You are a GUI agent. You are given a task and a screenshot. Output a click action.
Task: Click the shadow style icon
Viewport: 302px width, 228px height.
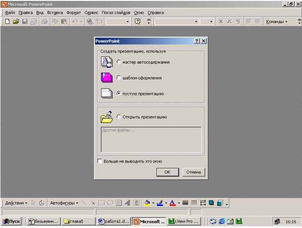pos(211,203)
